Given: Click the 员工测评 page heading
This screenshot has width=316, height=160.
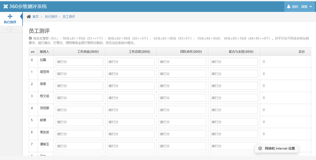Looking at the screenshot, I should click(x=39, y=31).
